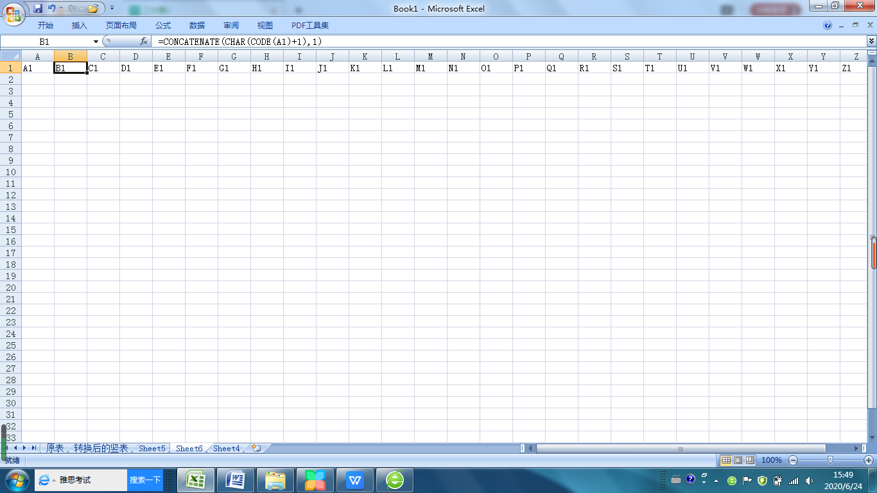This screenshot has width=877, height=493.
Task: Expand the formula bar
Action: (871, 41)
